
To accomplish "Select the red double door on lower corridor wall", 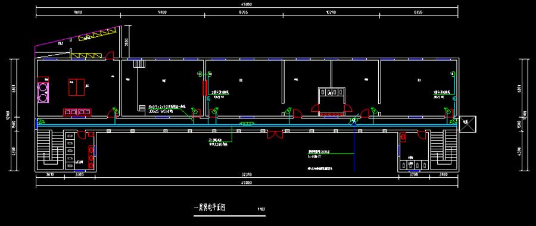I will 275,135.
